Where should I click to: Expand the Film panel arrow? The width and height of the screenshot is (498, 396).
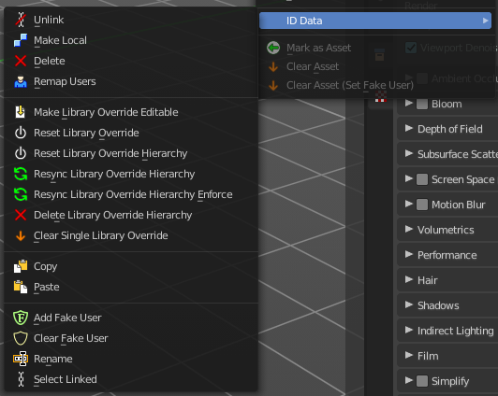(x=409, y=355)
